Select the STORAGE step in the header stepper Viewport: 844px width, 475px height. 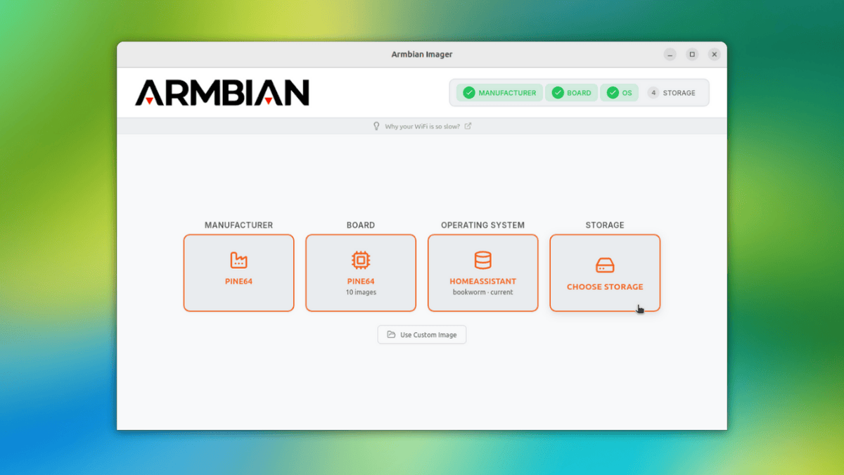tap(673, 92)
